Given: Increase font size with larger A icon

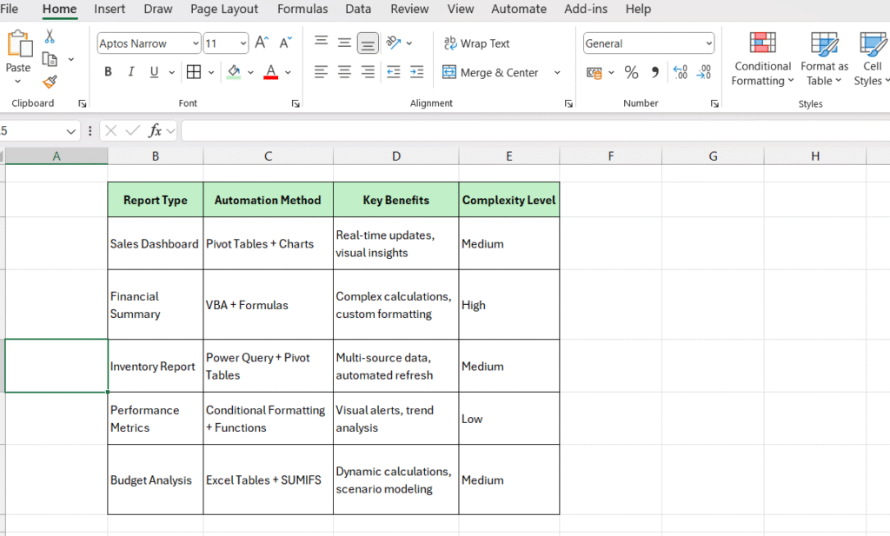Looking at the screenshot, I should [262, 43].
